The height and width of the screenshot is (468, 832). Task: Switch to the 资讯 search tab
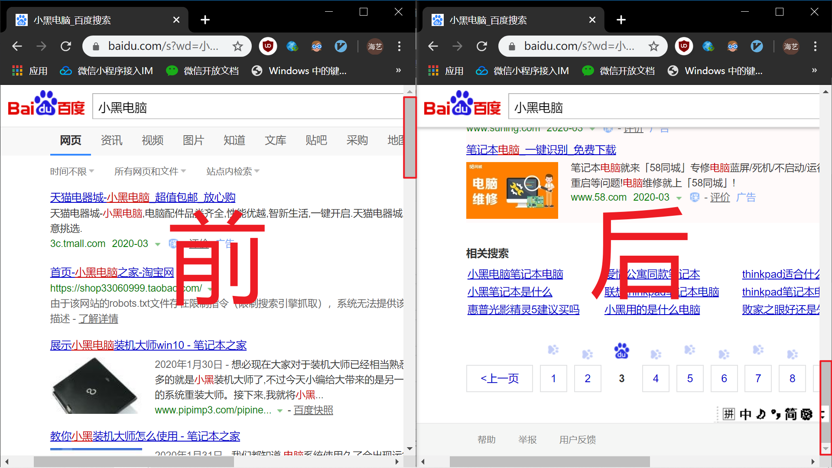111,140
